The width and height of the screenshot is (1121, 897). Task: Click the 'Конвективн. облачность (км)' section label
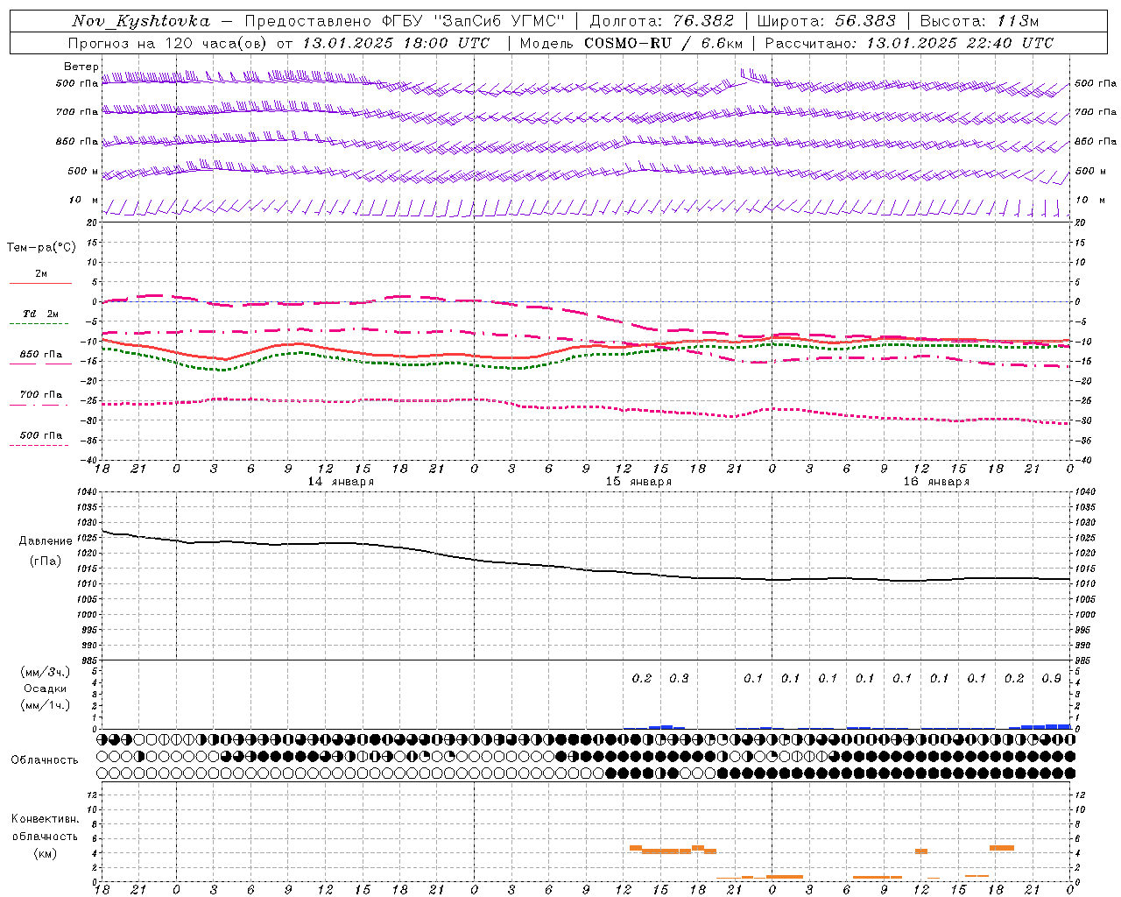point(46,836)
